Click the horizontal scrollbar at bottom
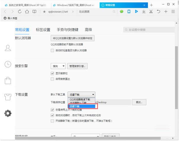The image size is (179, 141). pos(88,138)
